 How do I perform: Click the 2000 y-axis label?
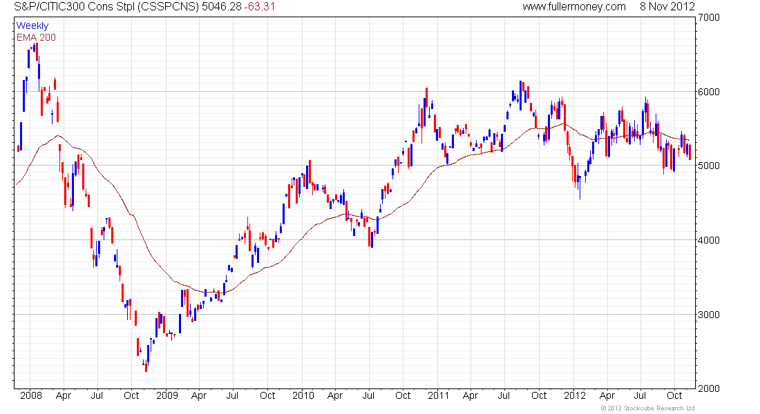coord(709,388)
